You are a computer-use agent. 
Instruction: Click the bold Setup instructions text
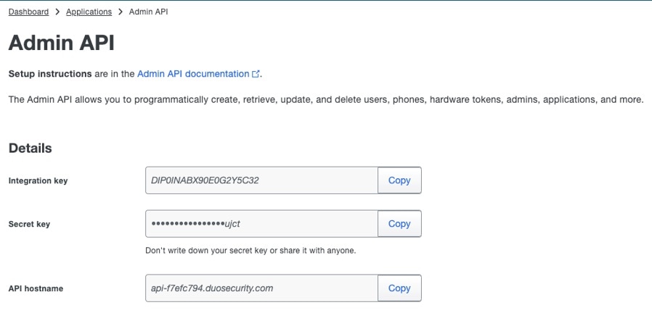pos(49,74)
